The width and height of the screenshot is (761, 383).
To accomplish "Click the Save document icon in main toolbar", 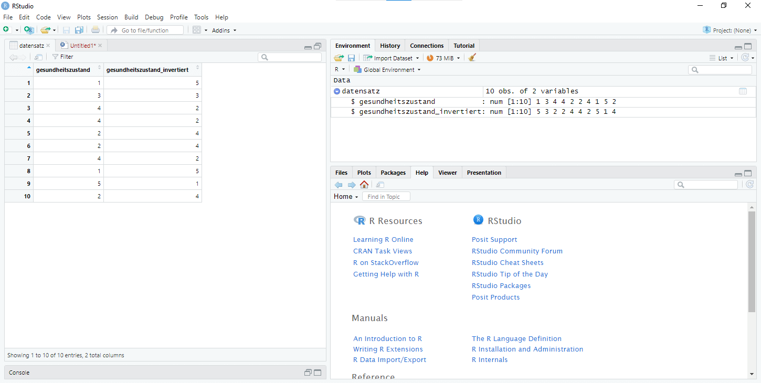I will (67, 30).
